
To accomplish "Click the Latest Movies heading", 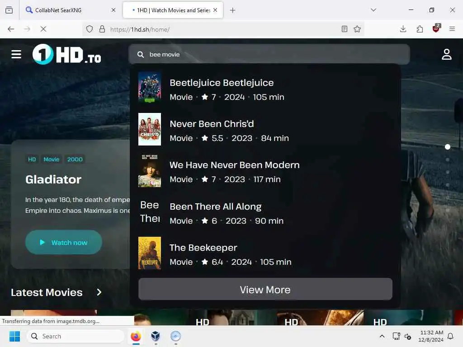I will coord(47,292).
